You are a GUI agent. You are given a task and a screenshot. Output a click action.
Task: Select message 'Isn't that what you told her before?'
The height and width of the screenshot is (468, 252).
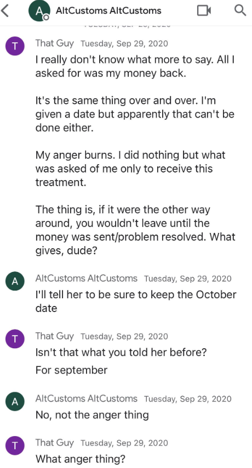click(x=121, y=353)
